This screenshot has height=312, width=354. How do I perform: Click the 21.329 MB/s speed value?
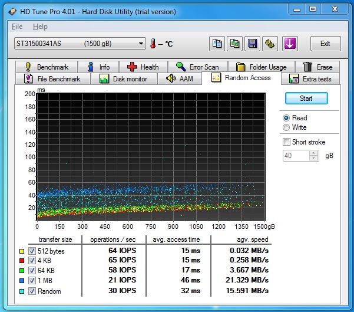click(247, 280)
